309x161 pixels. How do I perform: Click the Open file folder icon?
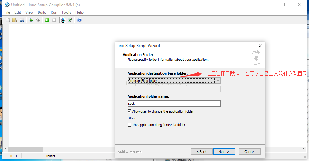(14, 20)
